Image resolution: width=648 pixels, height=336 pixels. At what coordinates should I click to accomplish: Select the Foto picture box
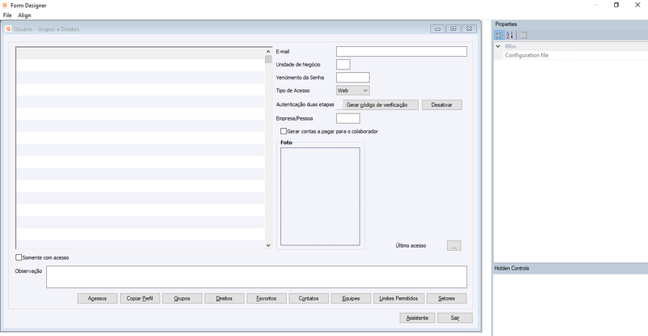click(x=320, y=197)
